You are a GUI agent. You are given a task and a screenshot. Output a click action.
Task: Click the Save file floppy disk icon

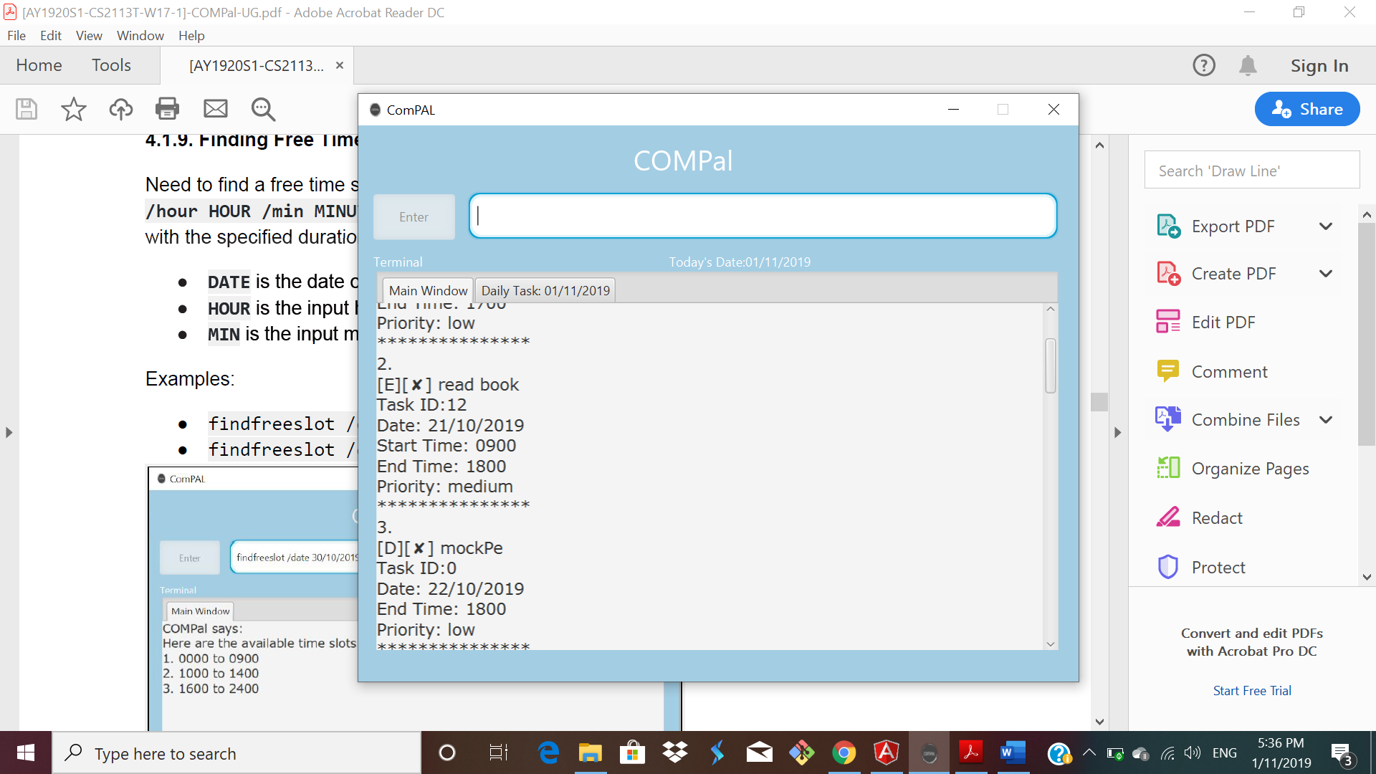[27, 109]
